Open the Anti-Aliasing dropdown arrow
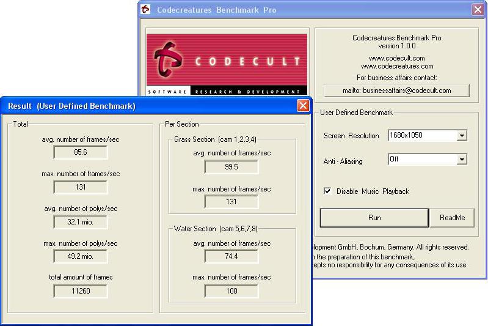Image resolution: width=488 pixels, height=326 pixels. coord(462,159)
